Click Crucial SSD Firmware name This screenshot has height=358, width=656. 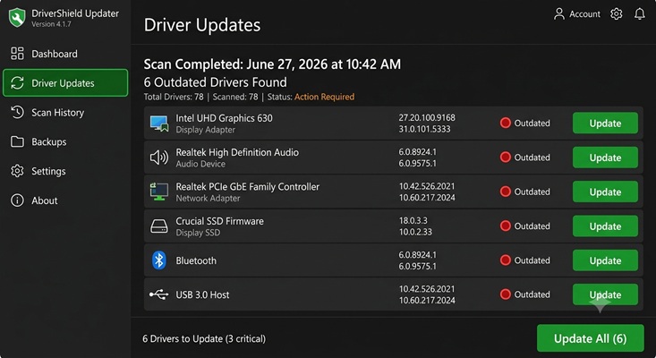tap(219, 221)
